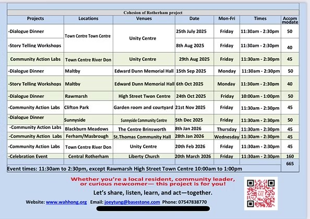This screenshot has height=219, width=310.
Task: Click the 10:00am - 1:00pm time cell
Action: coord(260,96)
